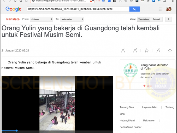Click the star icon between the two A+ icons
Screen dimensions: 177x133
[147, 50]
